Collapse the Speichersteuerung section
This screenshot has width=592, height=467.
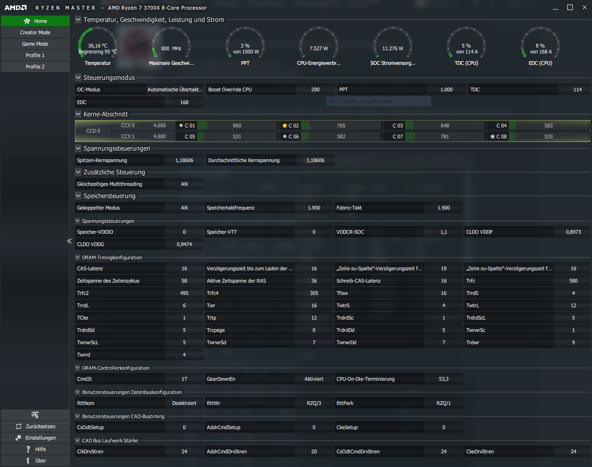78,196
